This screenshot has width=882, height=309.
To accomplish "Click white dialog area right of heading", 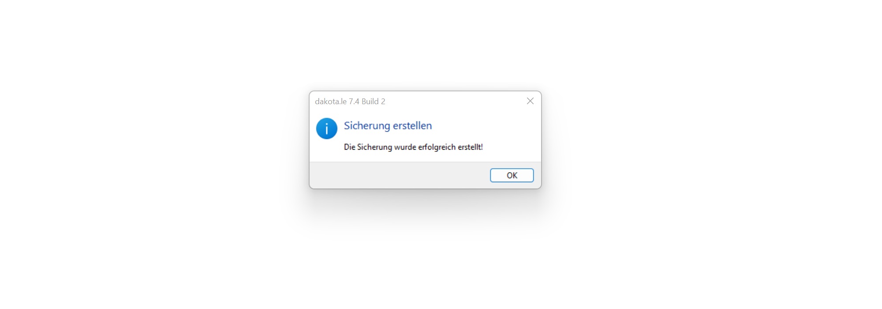I will tap(485, 126).
